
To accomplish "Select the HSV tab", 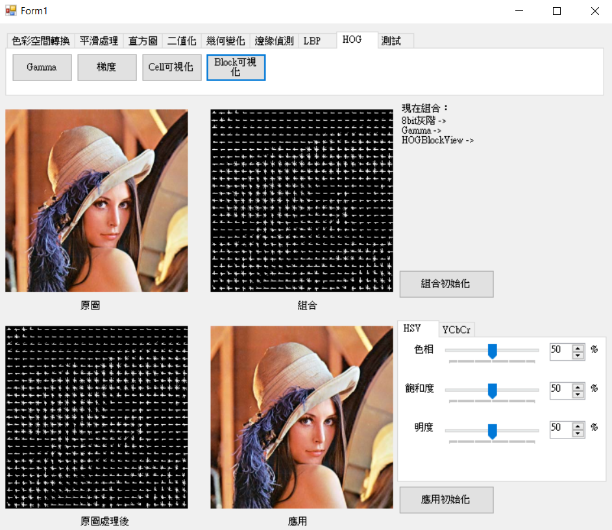I will point(418,329).
